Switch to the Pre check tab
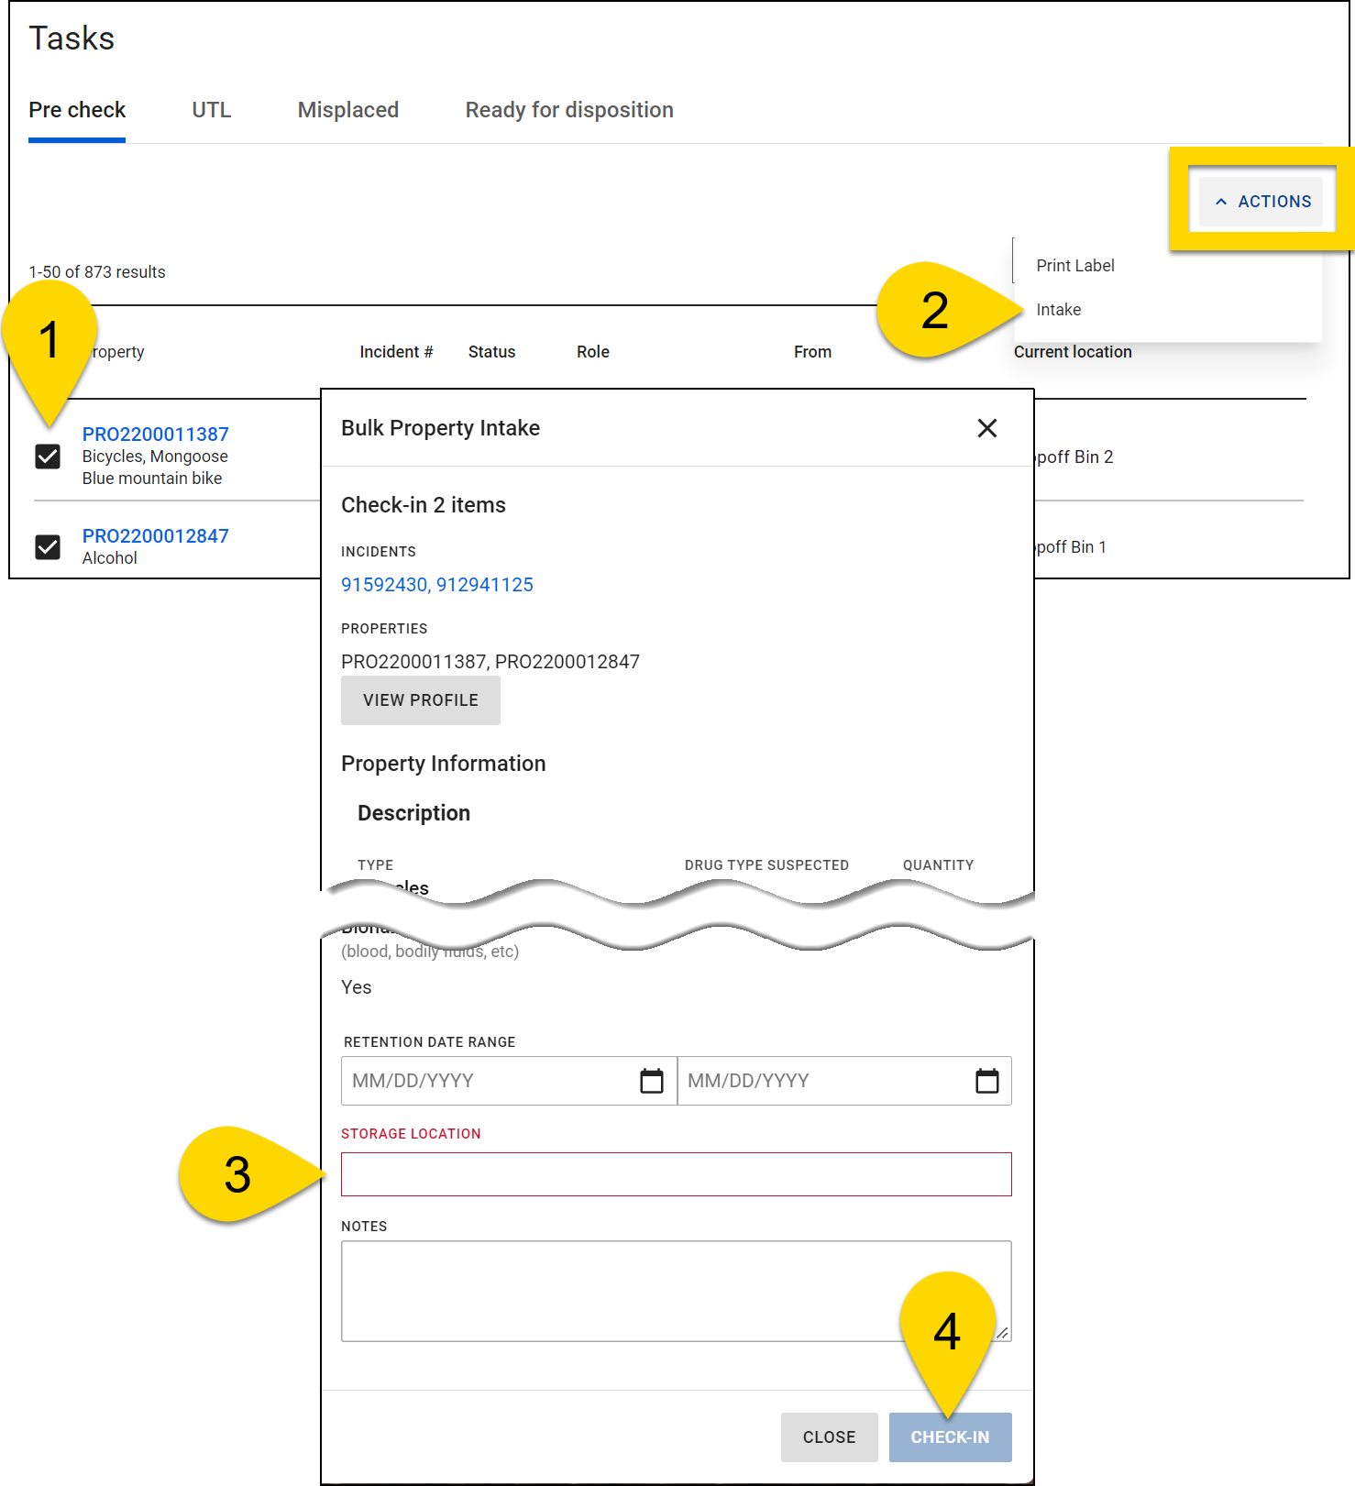1355x1486 pixels. click(x=77, y=110)
